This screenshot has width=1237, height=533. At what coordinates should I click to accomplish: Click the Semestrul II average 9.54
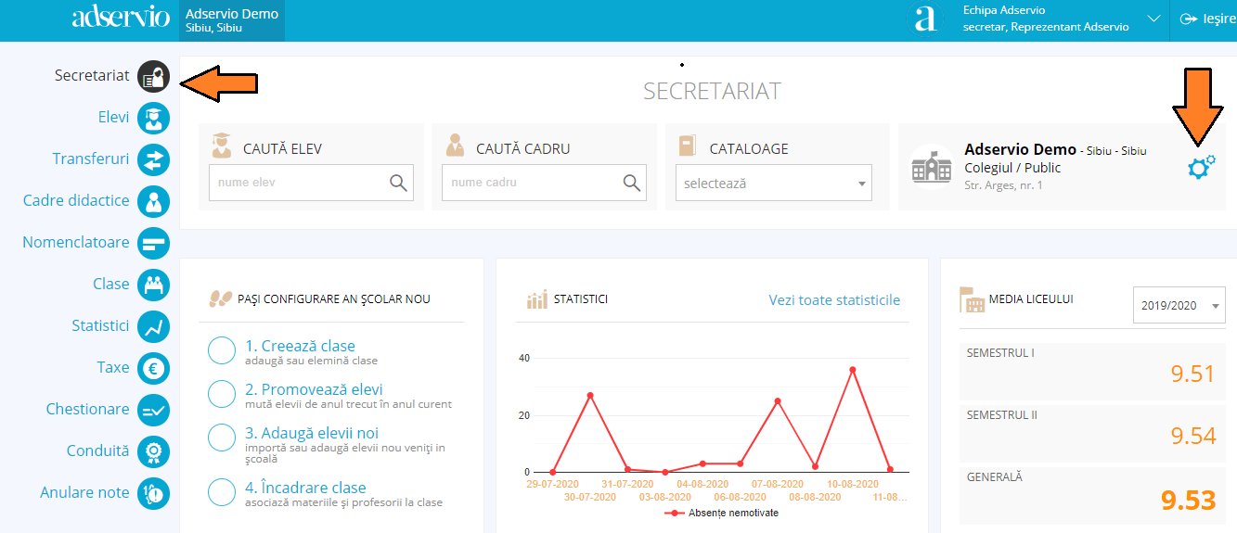[1192, 436]
